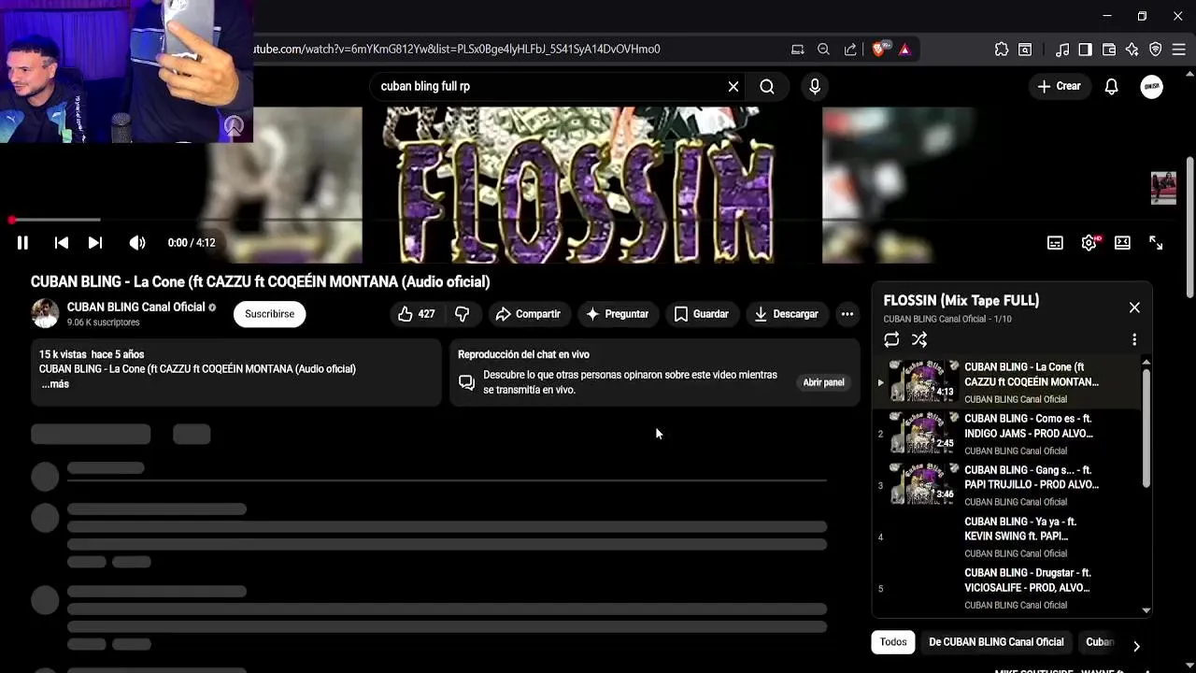Click the search magnifier button
The height and width of the screenshot is (673, 1196).
pos(767,86)
